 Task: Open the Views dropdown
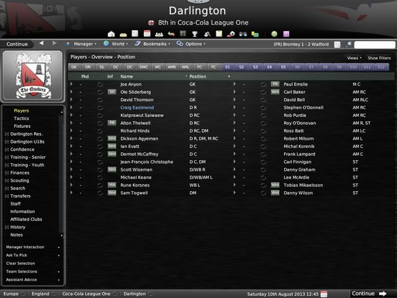pos(354,58)
